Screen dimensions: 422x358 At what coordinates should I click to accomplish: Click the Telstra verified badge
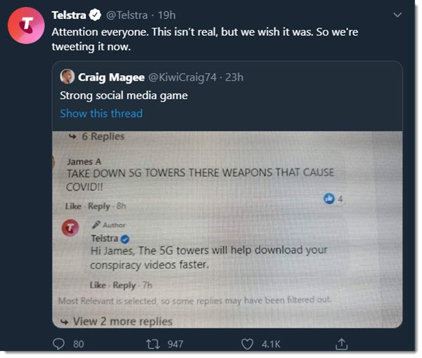(94, 14)
